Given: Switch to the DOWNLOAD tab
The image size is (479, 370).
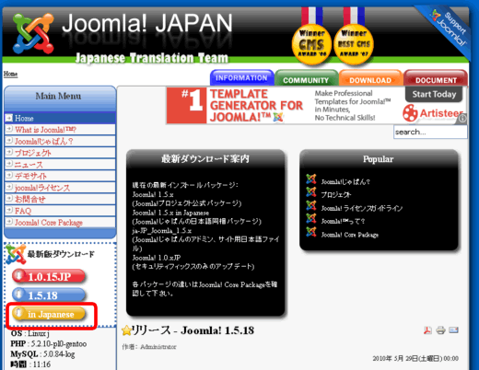Looking at the screenshot, I should coord(370,78).
